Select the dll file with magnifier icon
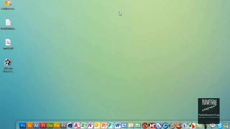 pos(8,44)
